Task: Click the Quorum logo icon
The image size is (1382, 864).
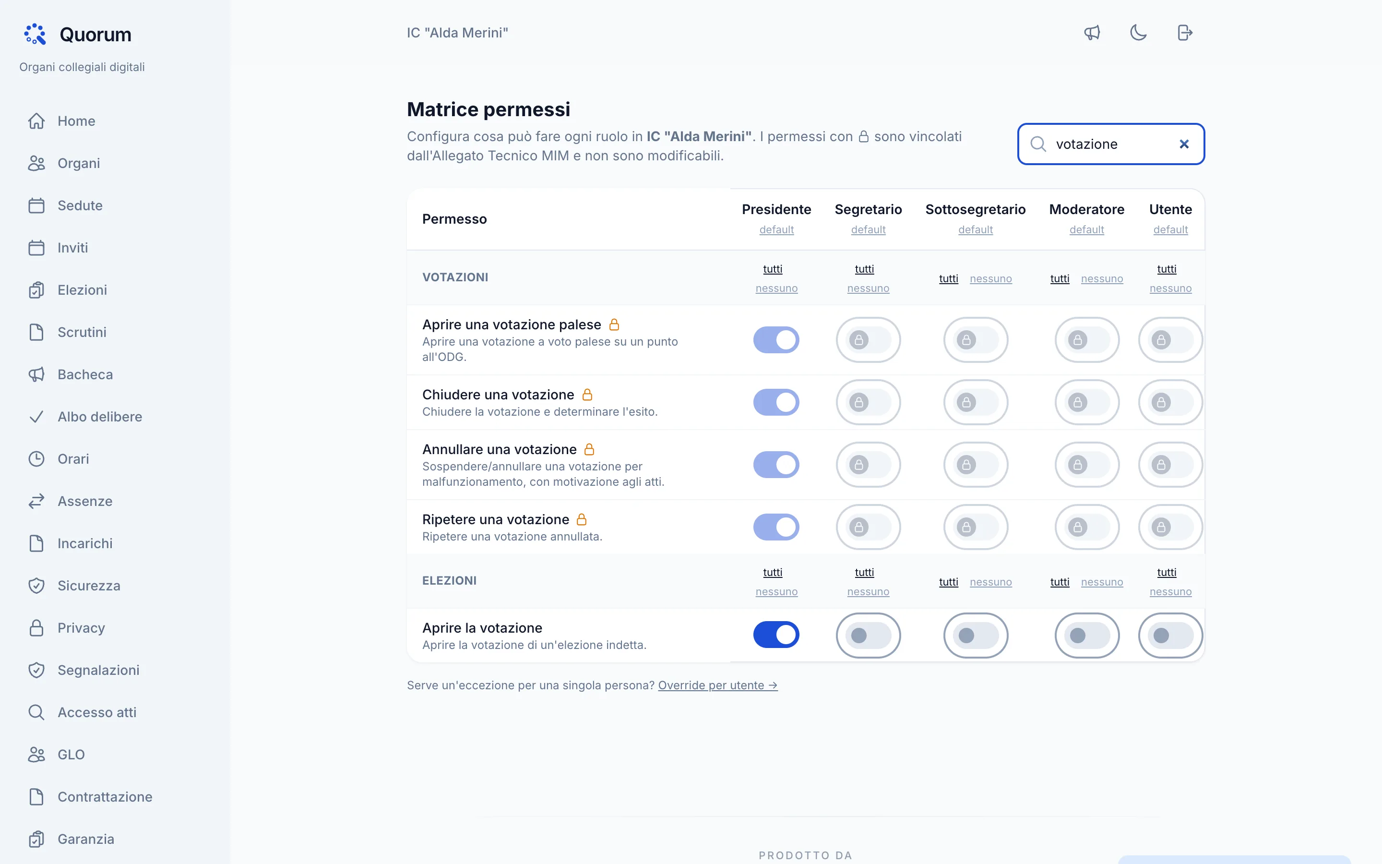Action: coord(35,34)
